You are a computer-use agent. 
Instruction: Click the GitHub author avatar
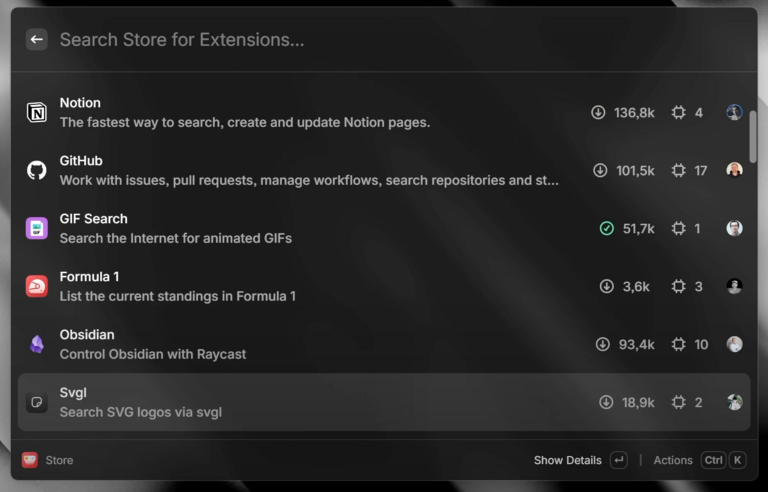[735, 170]
